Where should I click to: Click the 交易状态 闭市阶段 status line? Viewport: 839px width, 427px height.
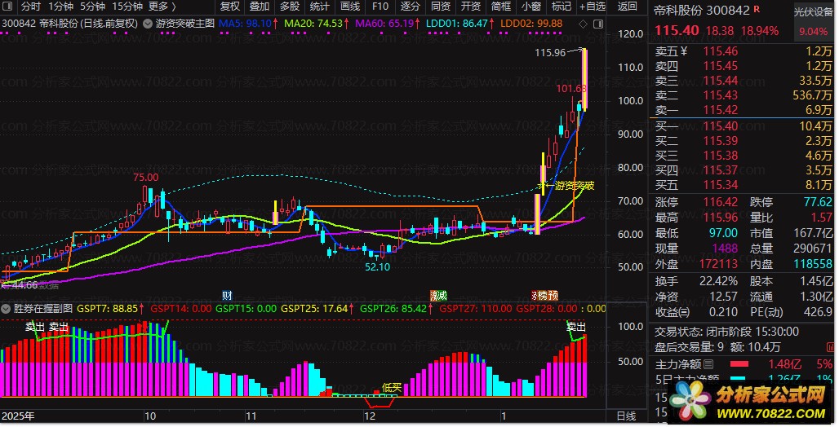point(726,332)
